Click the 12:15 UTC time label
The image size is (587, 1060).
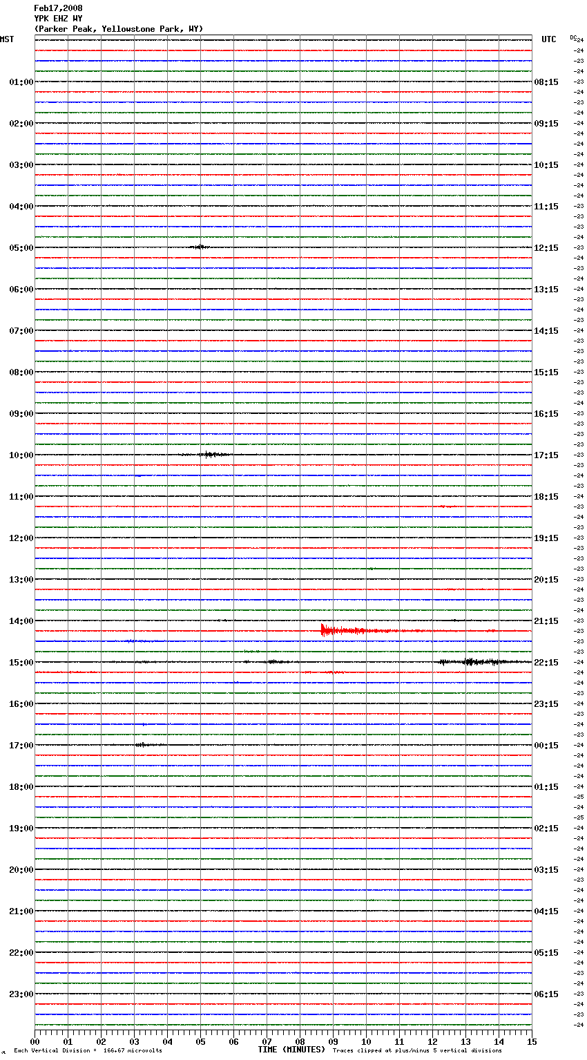(546, 248)
